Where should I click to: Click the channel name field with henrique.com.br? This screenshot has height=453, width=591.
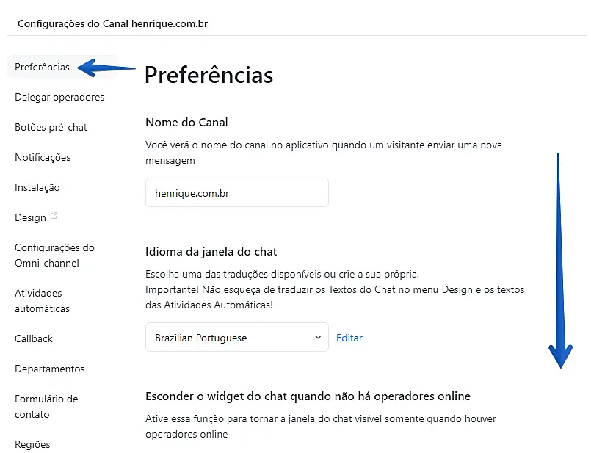pos(236,192)
